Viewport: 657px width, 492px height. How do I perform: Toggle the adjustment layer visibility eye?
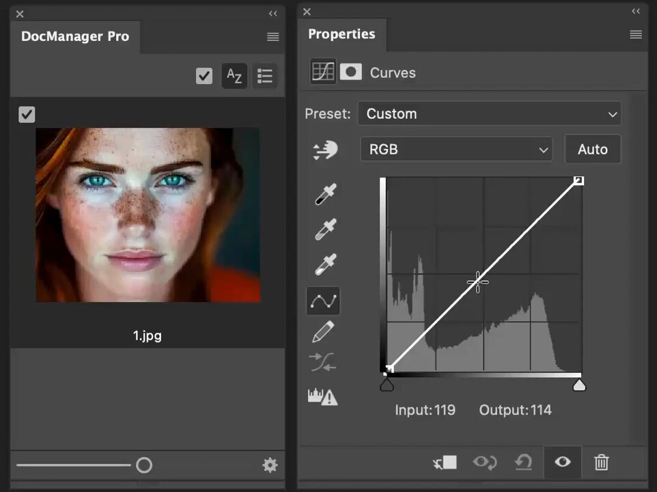tap(562, 462)
